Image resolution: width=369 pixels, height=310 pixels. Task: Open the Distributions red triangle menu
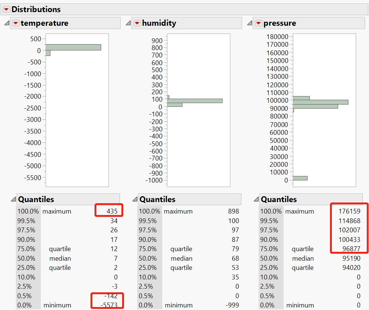point(6,10)
